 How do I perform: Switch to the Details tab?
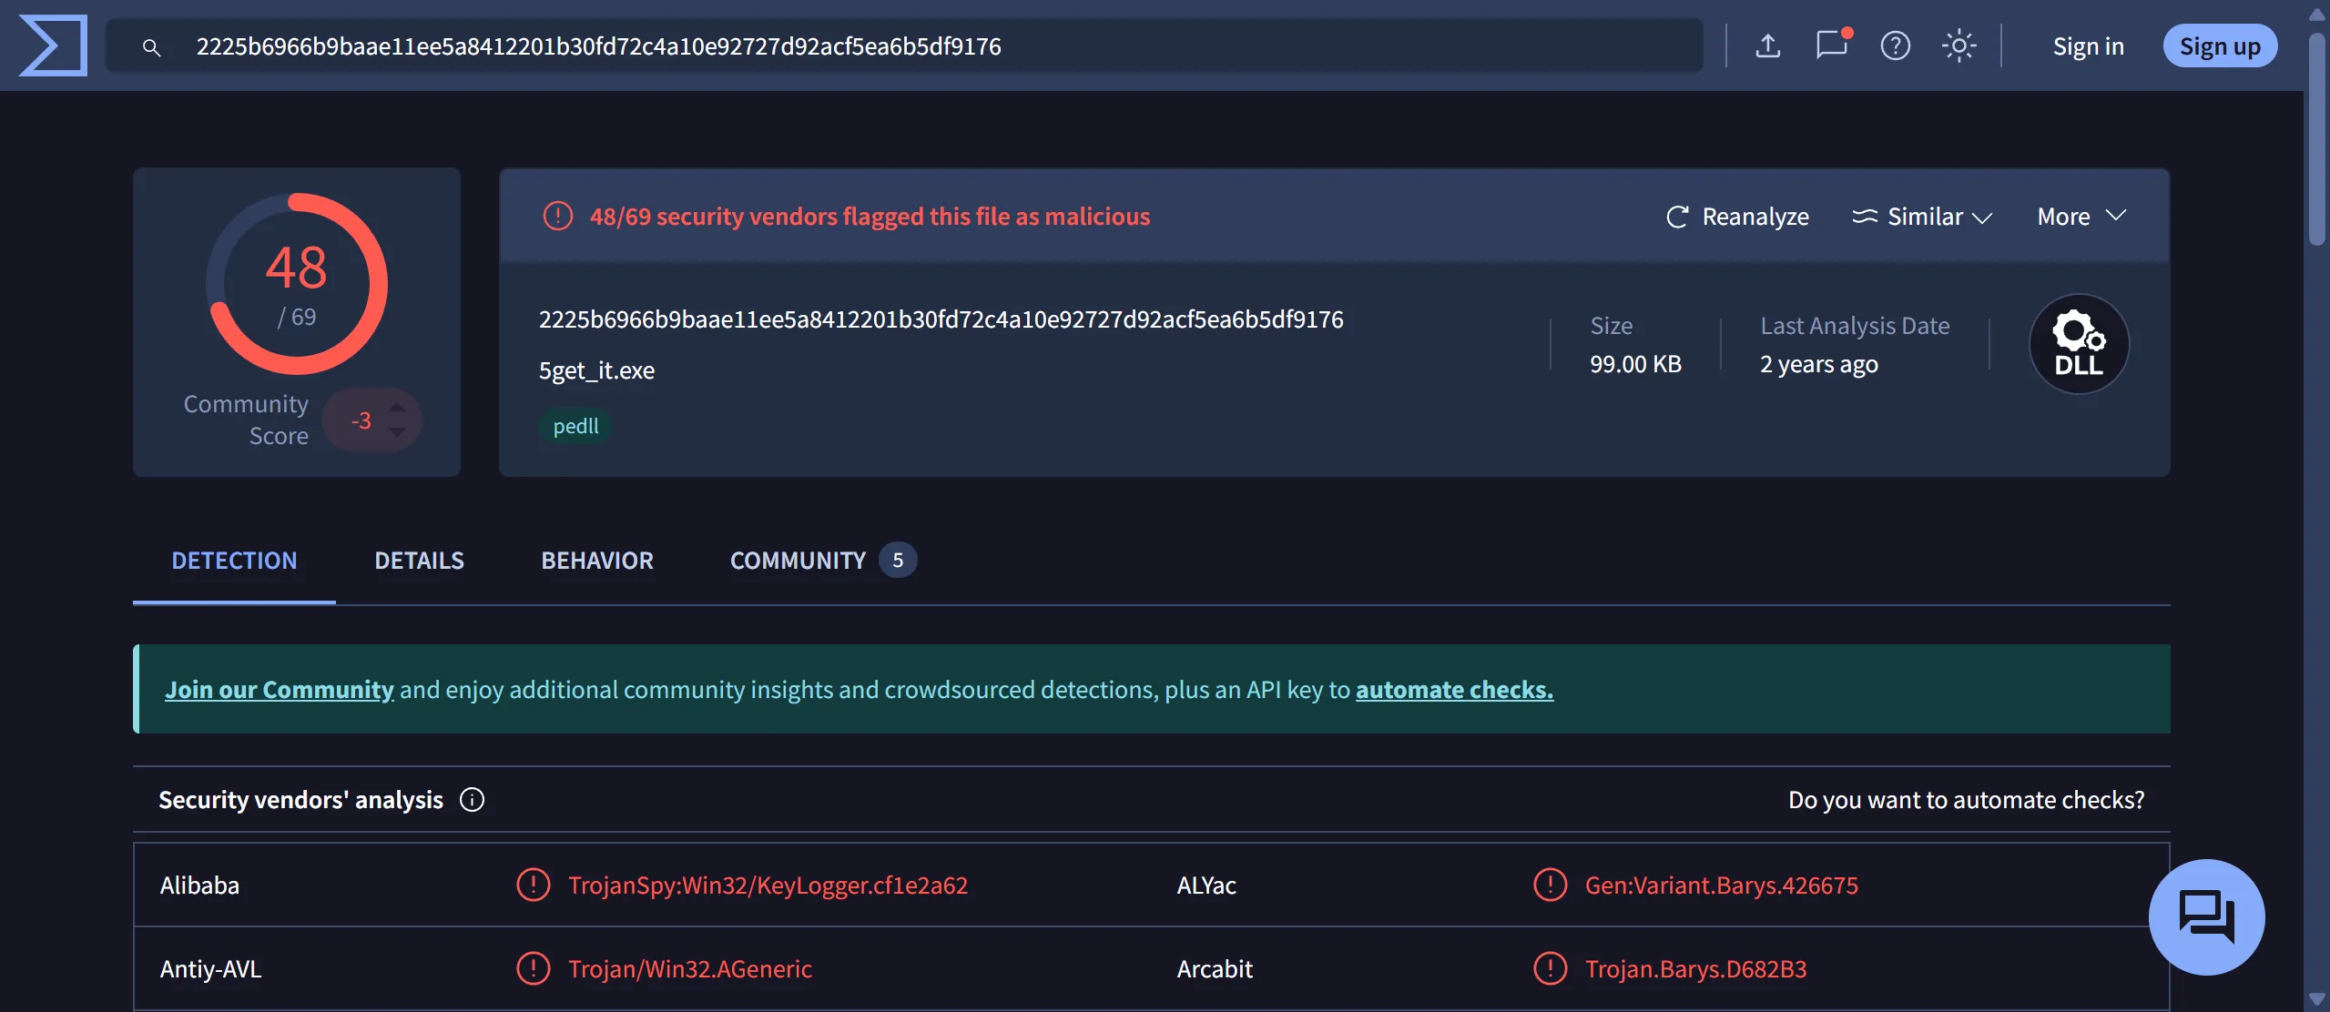click(x=419, y=561)
